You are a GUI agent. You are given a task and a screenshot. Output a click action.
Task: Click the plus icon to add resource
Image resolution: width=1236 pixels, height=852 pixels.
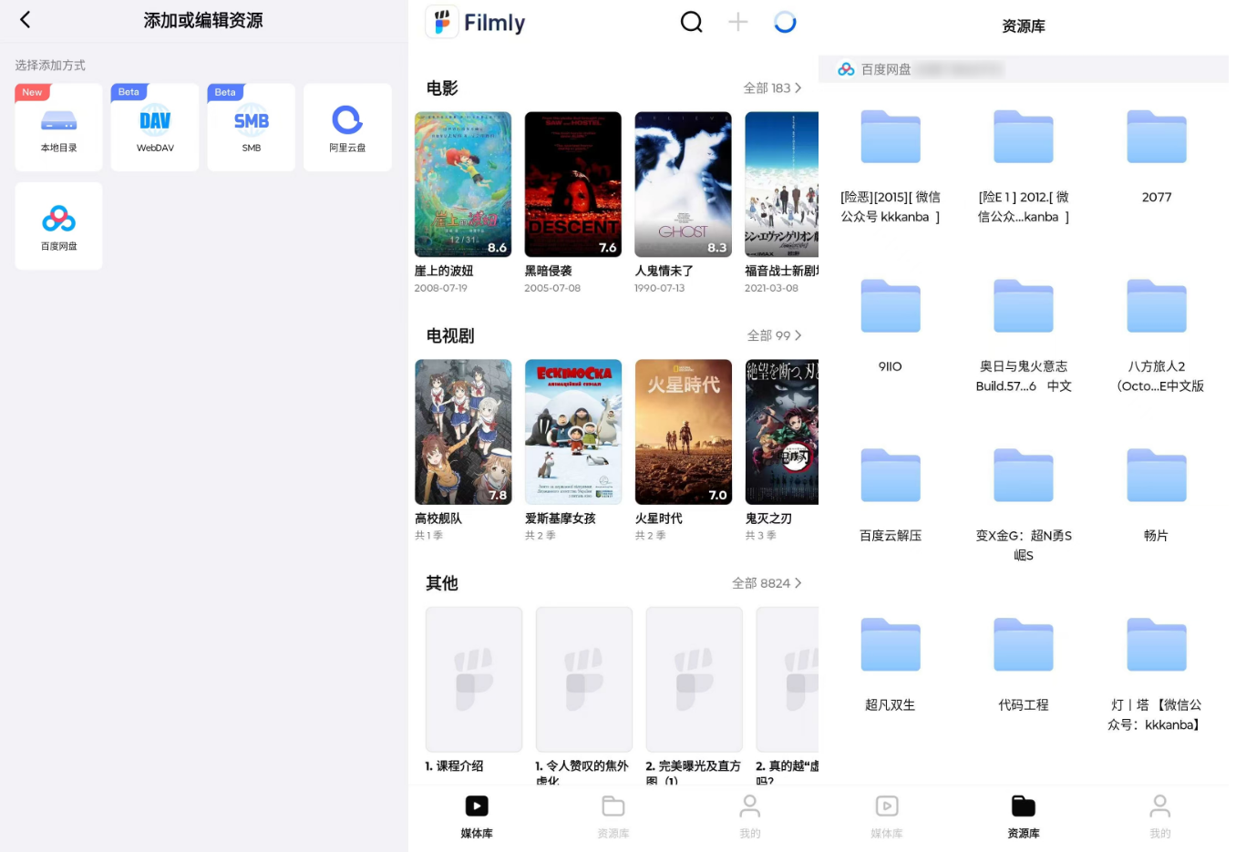coord(737,22)
